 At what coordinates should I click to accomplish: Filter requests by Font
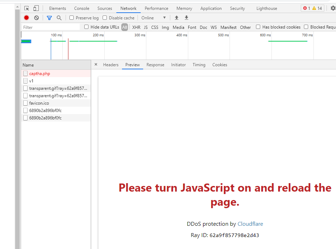(192, 27)
